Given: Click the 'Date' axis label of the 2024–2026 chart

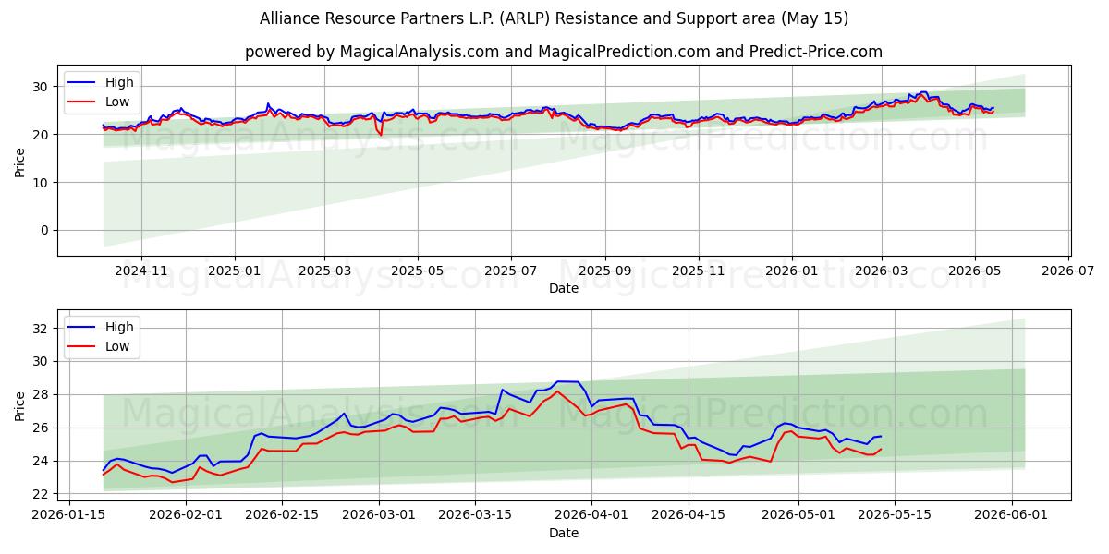Looking at the screenshot, I should pyautogui.click(x=564, y=288).
